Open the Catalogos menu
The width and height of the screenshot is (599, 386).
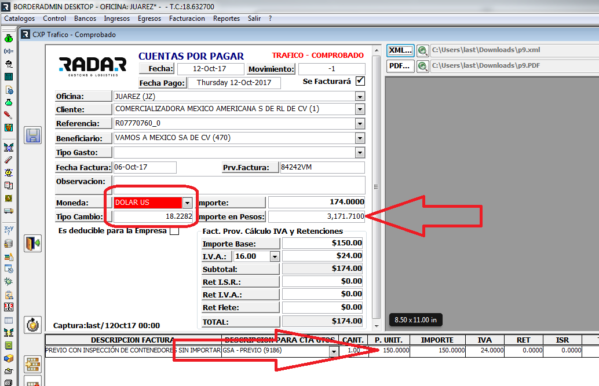tap(20, 19)
